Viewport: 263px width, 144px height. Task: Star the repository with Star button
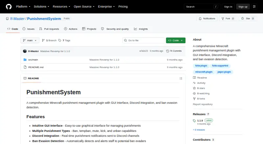tap(248, 19)
